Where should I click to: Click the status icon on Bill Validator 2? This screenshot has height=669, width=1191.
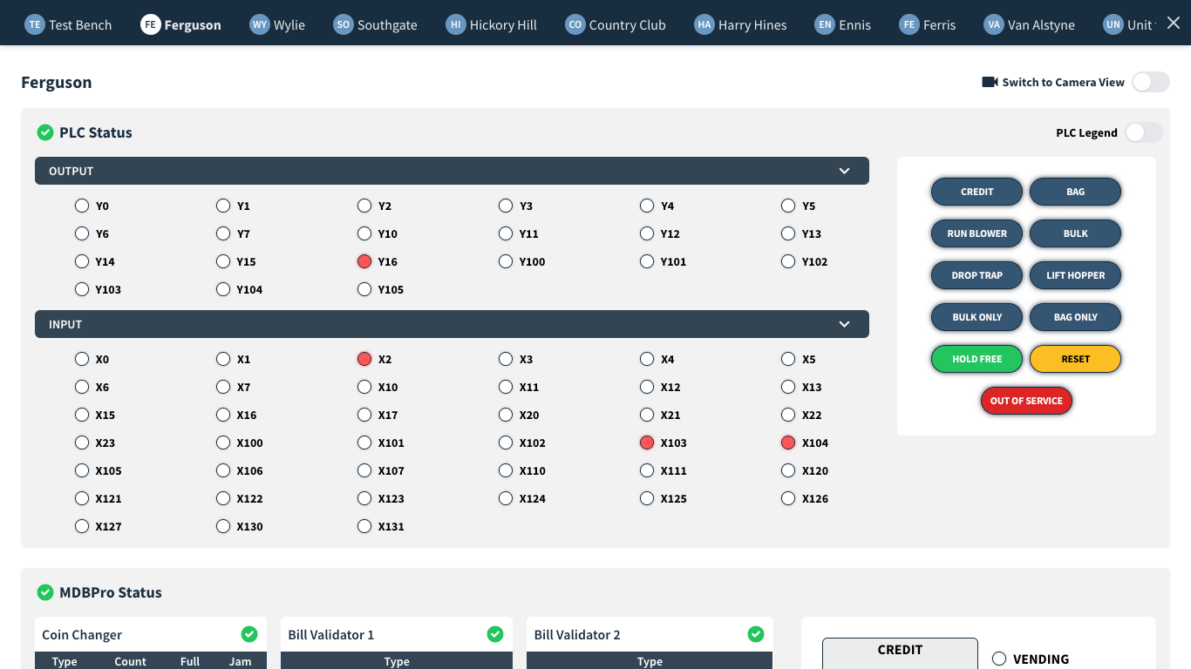click(756, 634)
